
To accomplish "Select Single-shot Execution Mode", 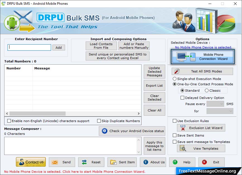I will tap(174, 79).
